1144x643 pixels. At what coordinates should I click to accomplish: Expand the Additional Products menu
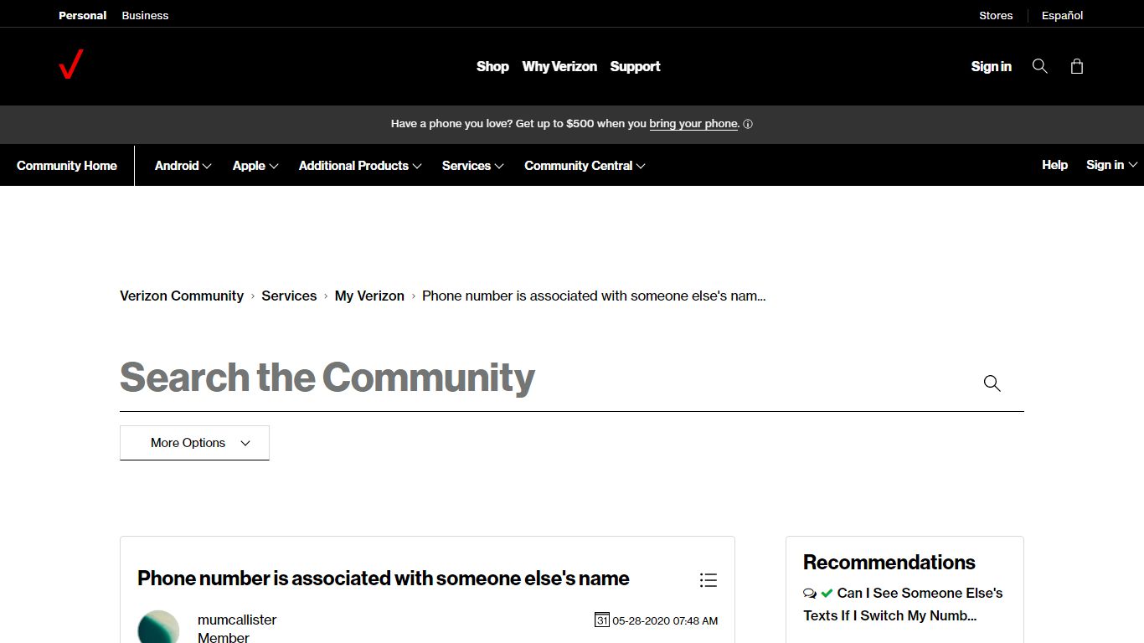[x=360, y=166]
